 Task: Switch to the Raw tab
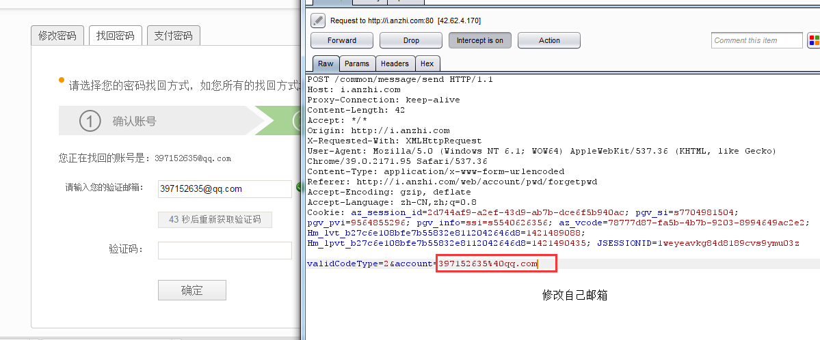tap(326, 63)
